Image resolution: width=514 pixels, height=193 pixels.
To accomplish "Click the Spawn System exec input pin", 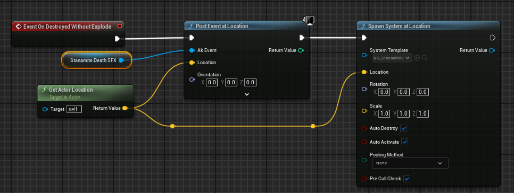I will click(364, 38).
